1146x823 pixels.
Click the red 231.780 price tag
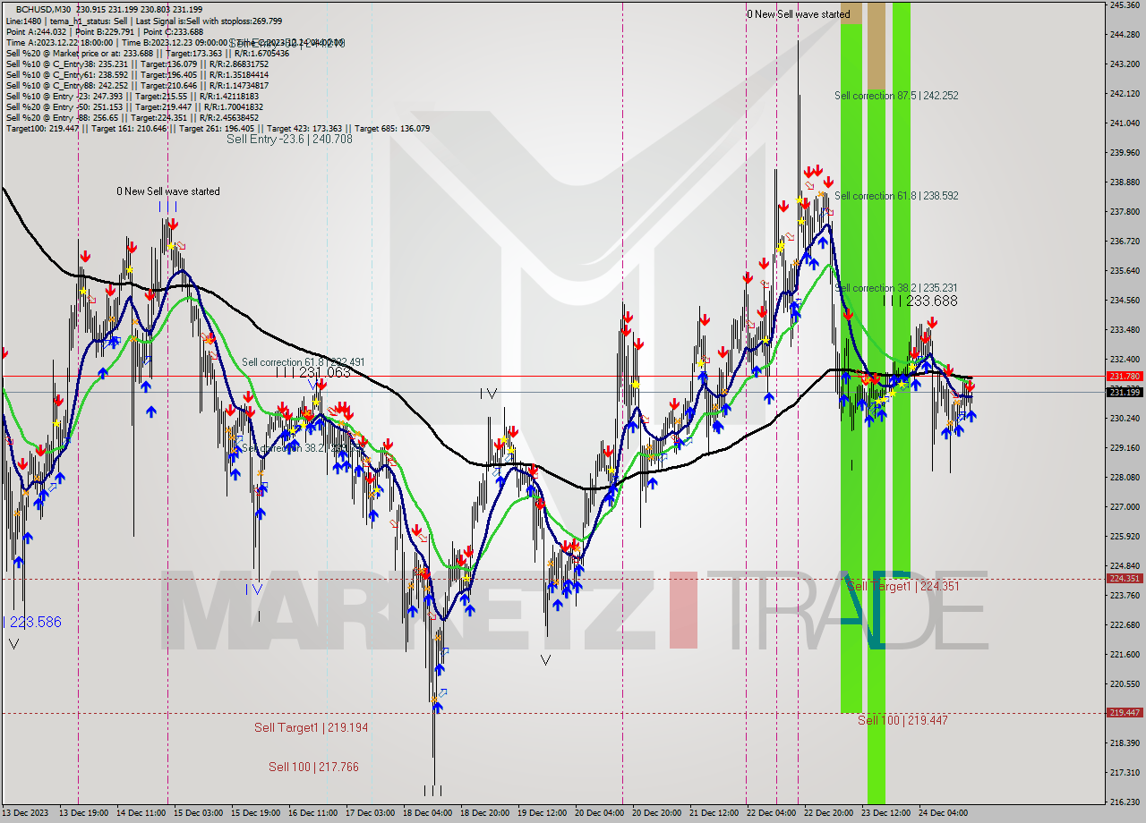1125,377
